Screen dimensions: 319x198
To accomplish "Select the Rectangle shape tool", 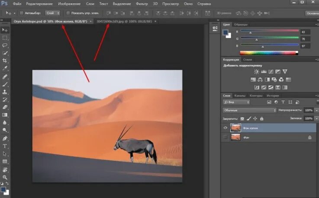I will 5,161.
